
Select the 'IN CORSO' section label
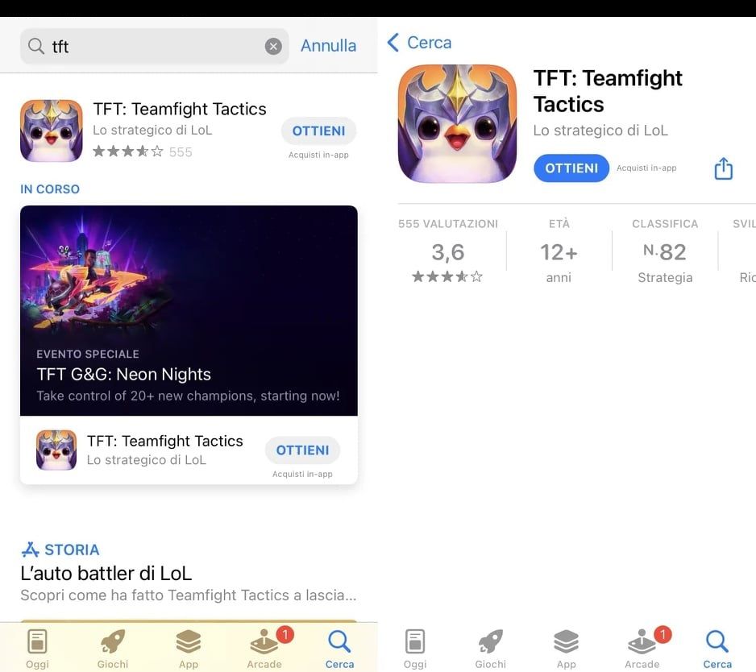pyautogui.click(x=50, y=189)
